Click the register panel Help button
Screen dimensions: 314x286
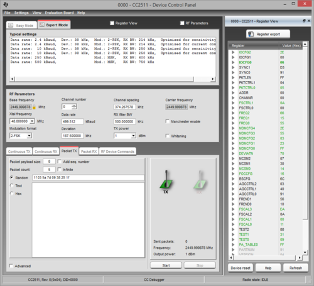coord(268,268)
